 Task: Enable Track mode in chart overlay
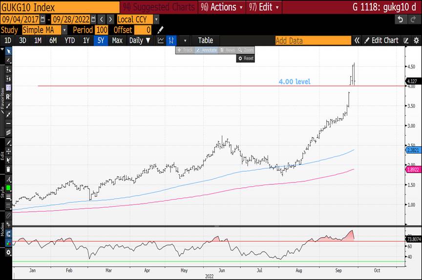(185, 50)
